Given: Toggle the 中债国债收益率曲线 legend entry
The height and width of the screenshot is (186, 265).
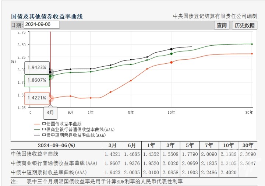Looking at the screenshot, I should tap(58, 124).
